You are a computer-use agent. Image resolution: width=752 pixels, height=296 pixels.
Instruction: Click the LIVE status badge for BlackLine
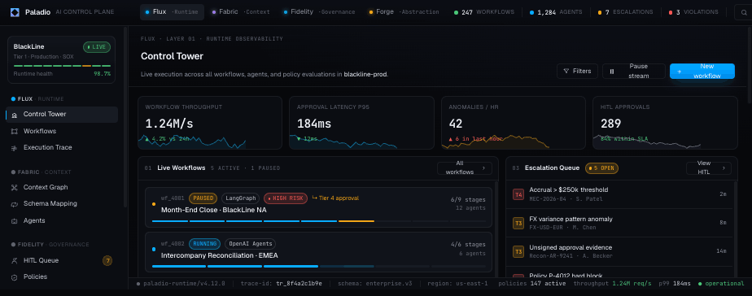point(96,47)
